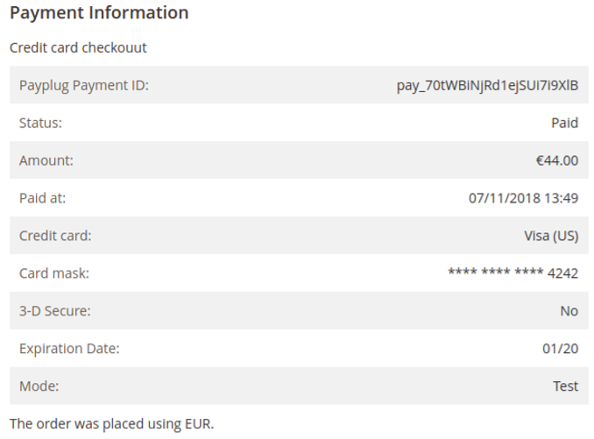594x439 pixels.
Task: Select the payment ID pay_70tWBiNjRd1ejSUi7i9XlB
Action: (x=487, y=86)
